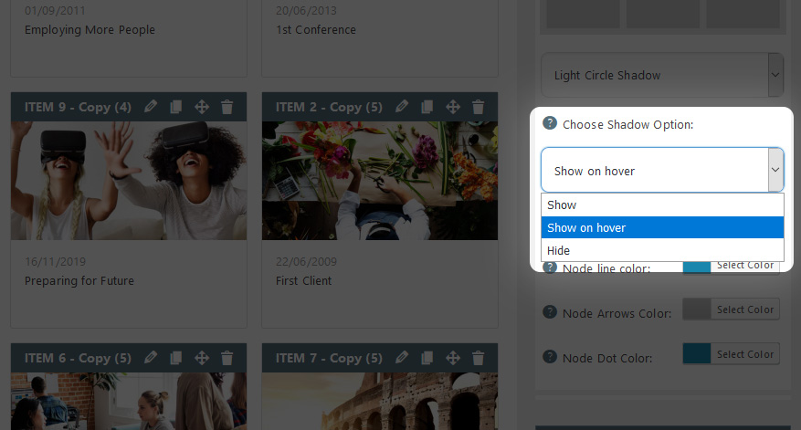
Task: Edit ITEM 6 - Copy (5) with pencil icon
Action: [x=150, y=358]
